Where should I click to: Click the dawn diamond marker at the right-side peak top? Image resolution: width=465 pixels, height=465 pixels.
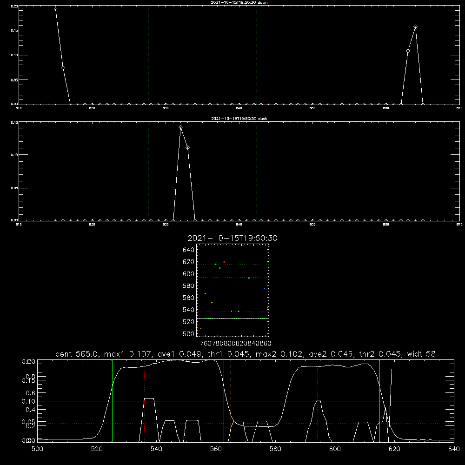(x=415, y=27)
